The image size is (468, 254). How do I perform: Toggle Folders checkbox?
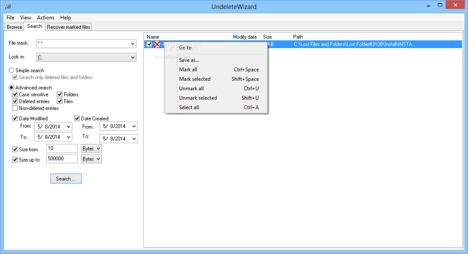click(60, 95)
